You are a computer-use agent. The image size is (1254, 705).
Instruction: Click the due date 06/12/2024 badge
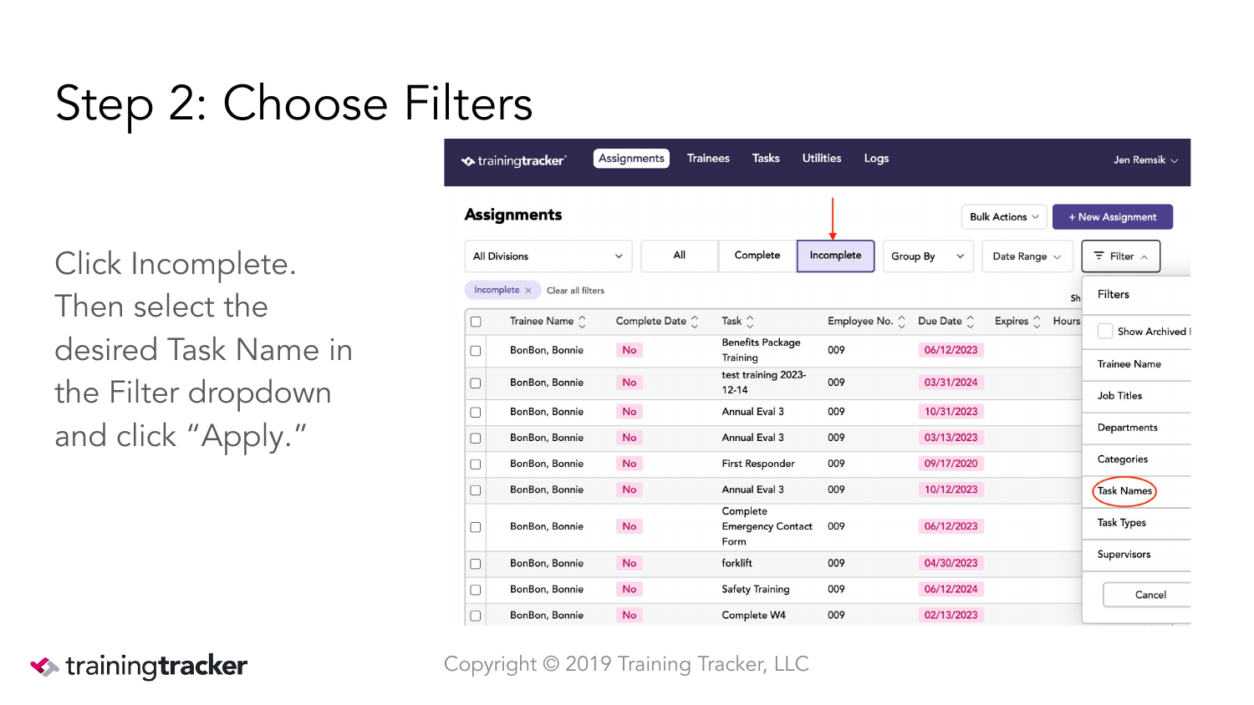tap(951, 590)
